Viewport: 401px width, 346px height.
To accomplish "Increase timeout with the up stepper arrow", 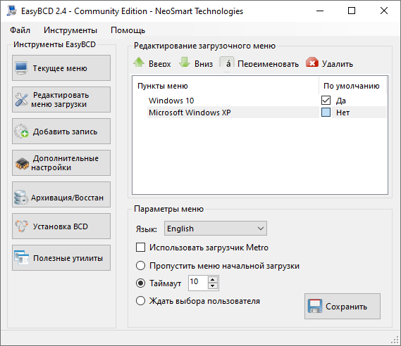I will coord(213,279).
